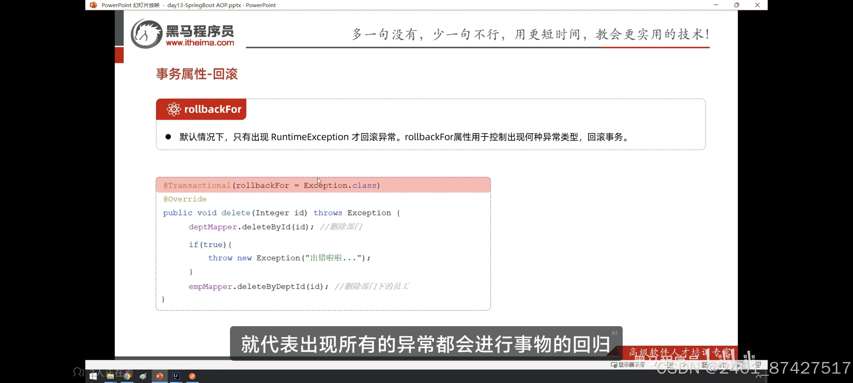853x383 pixels.
Task: Open 显示器设置 display settings
Action: (x=628, y=365)
